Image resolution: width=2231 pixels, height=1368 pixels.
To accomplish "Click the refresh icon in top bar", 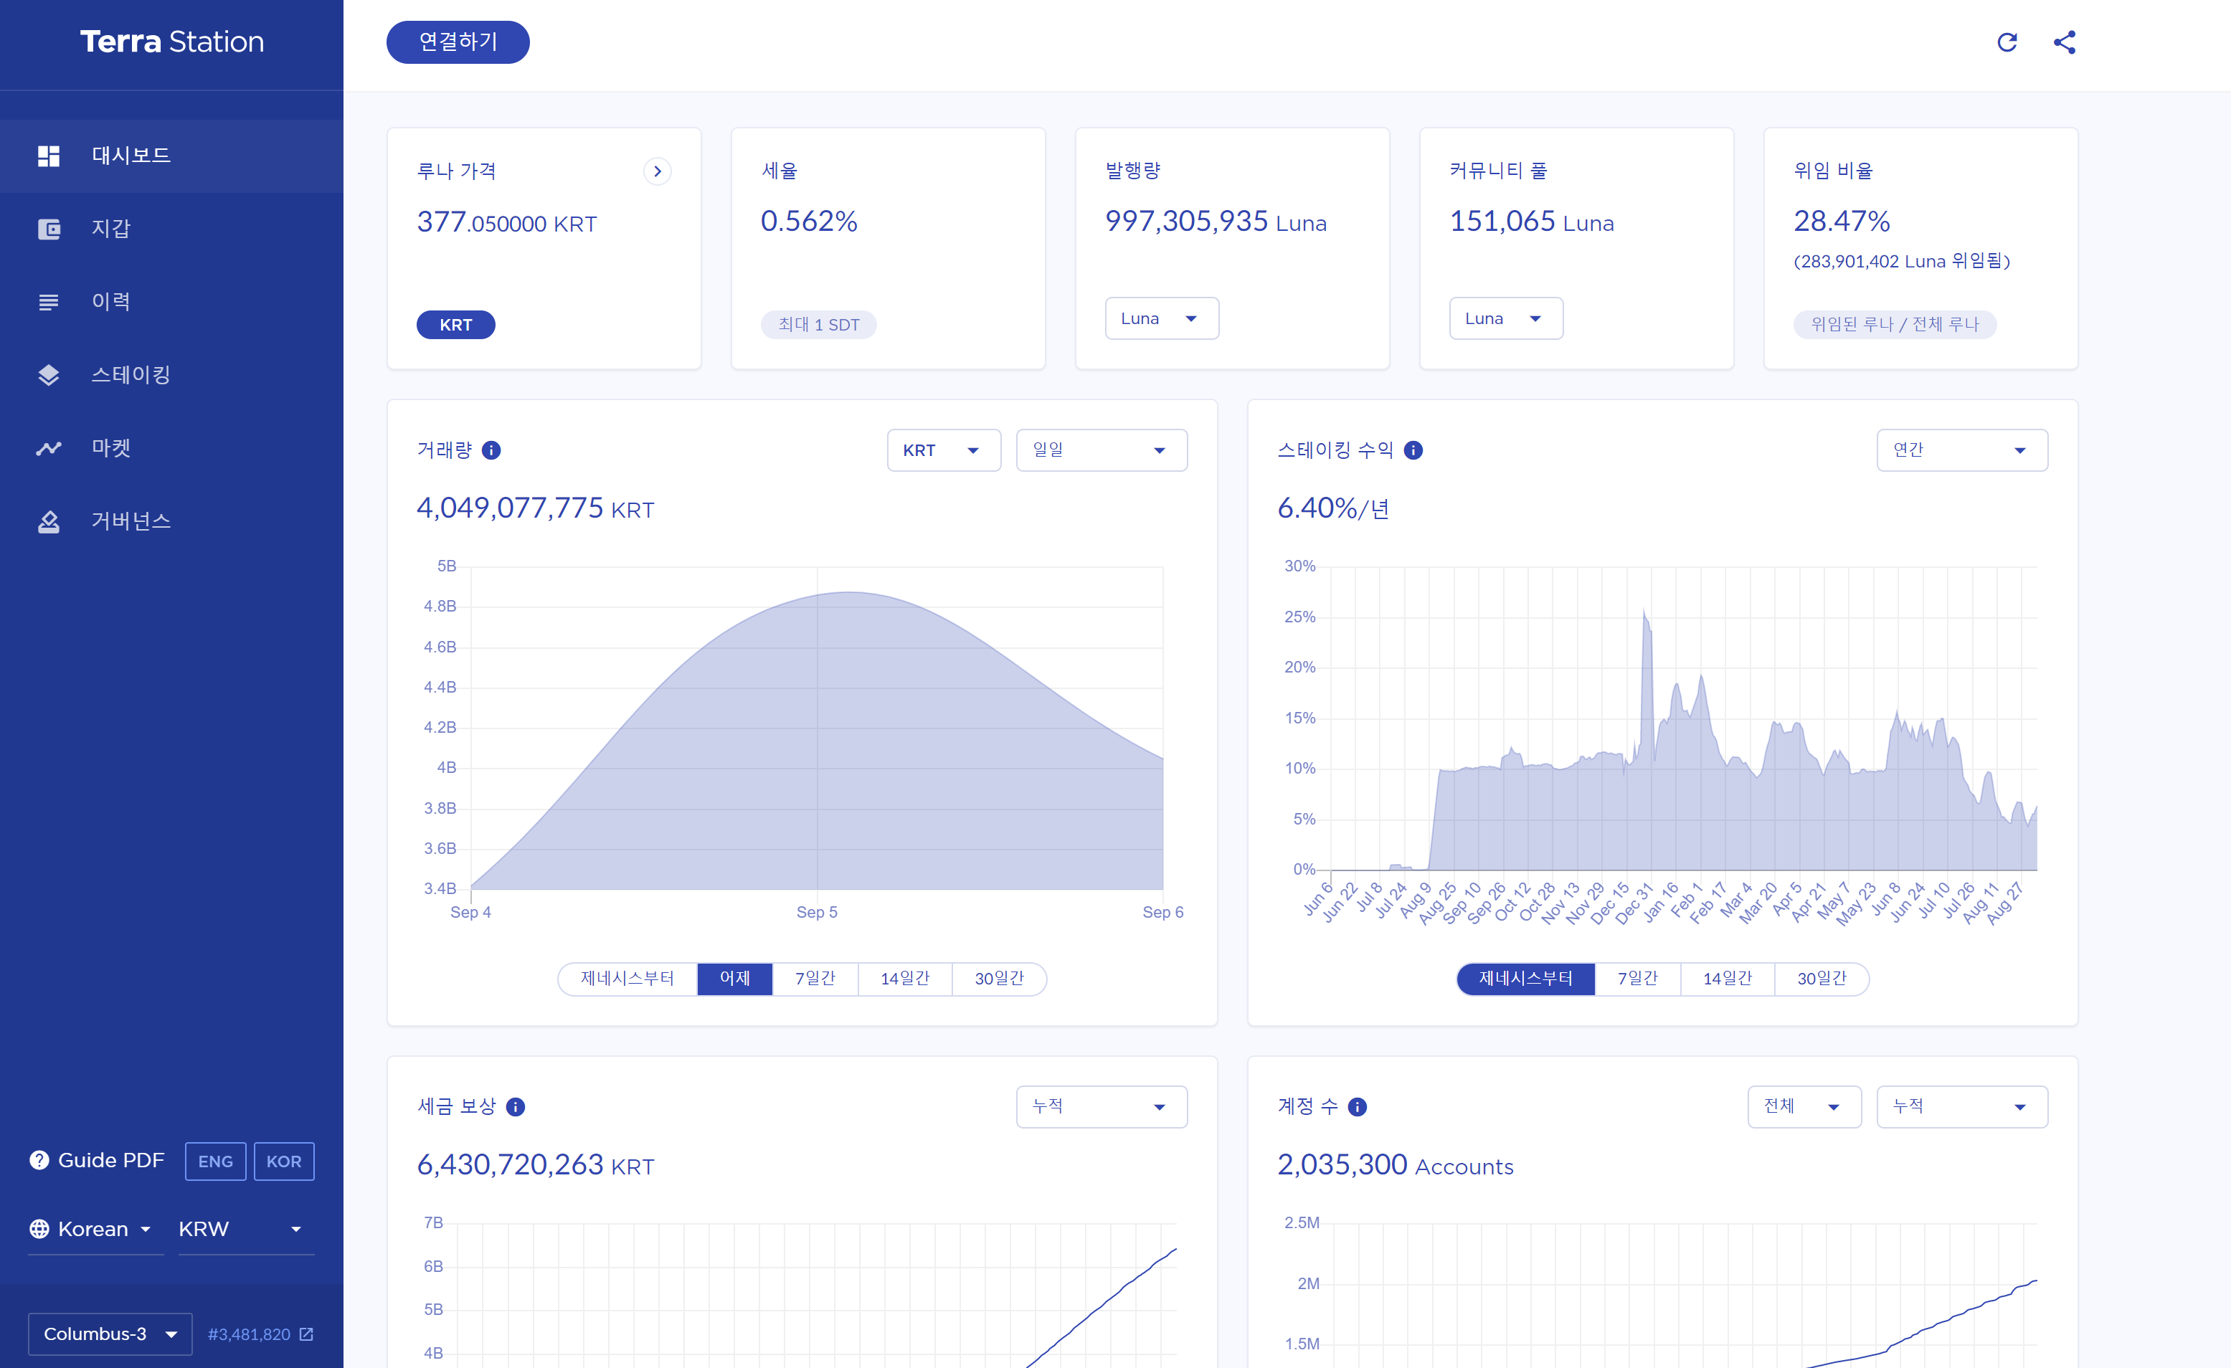I will click(2007, 42).
